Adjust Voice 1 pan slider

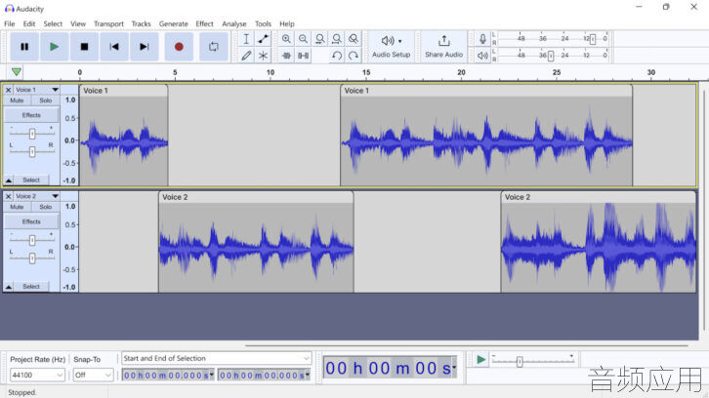point(31,152)
